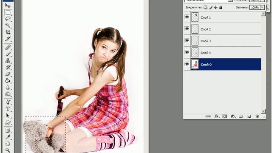The height and width of the screenshot is (153, 272).
Task: Select the Clone Stamp tool
Action: click(x=8, y=60)
